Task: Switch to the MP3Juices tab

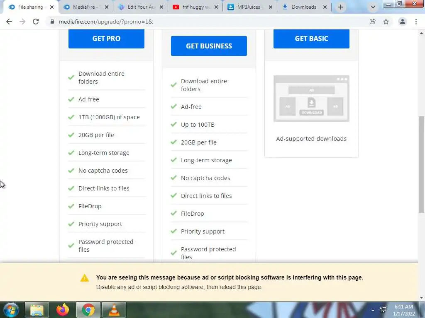Action: tap(249, 7)
